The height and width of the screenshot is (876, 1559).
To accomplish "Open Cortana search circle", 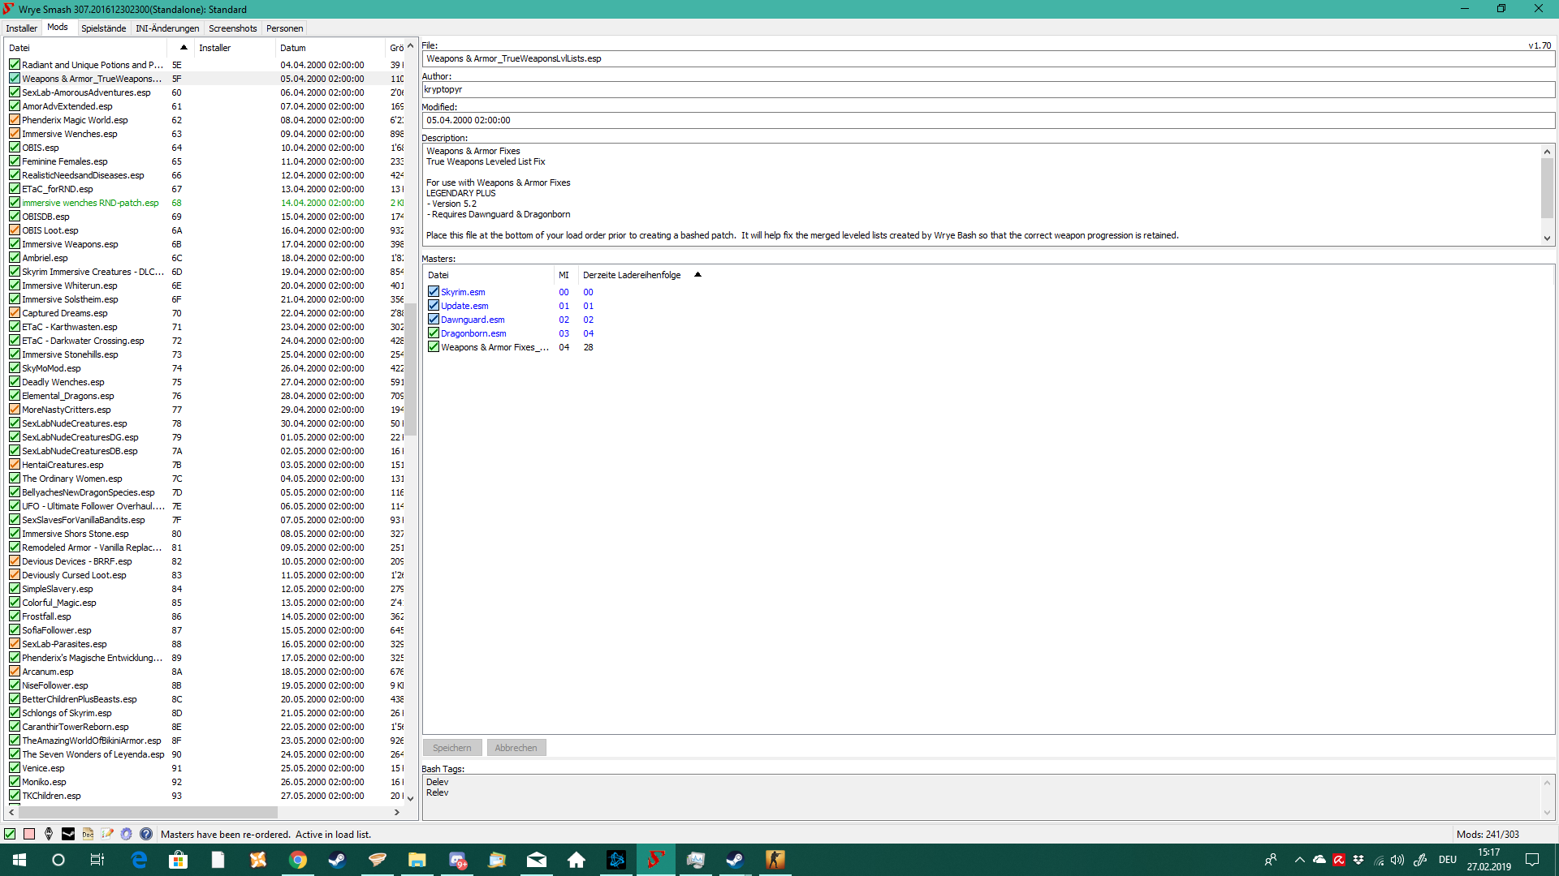I will 58,860.
